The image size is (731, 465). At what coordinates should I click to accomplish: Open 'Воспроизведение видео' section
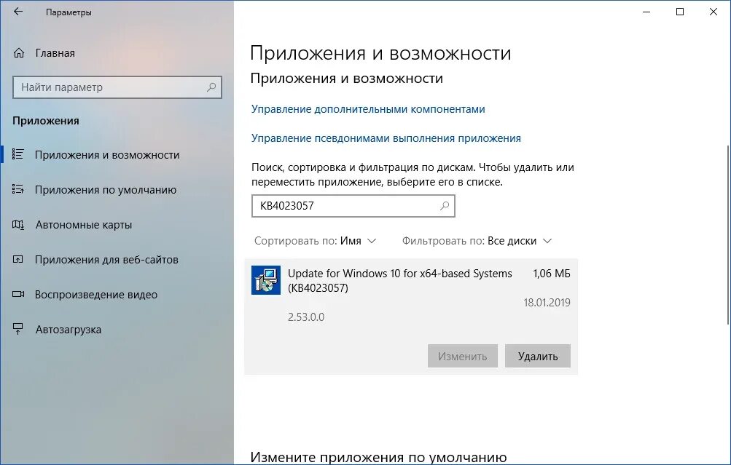tap(96, 295)
